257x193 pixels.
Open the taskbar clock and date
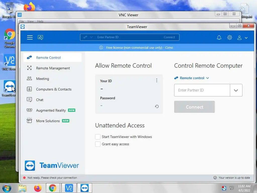click(x=244, y=188)
